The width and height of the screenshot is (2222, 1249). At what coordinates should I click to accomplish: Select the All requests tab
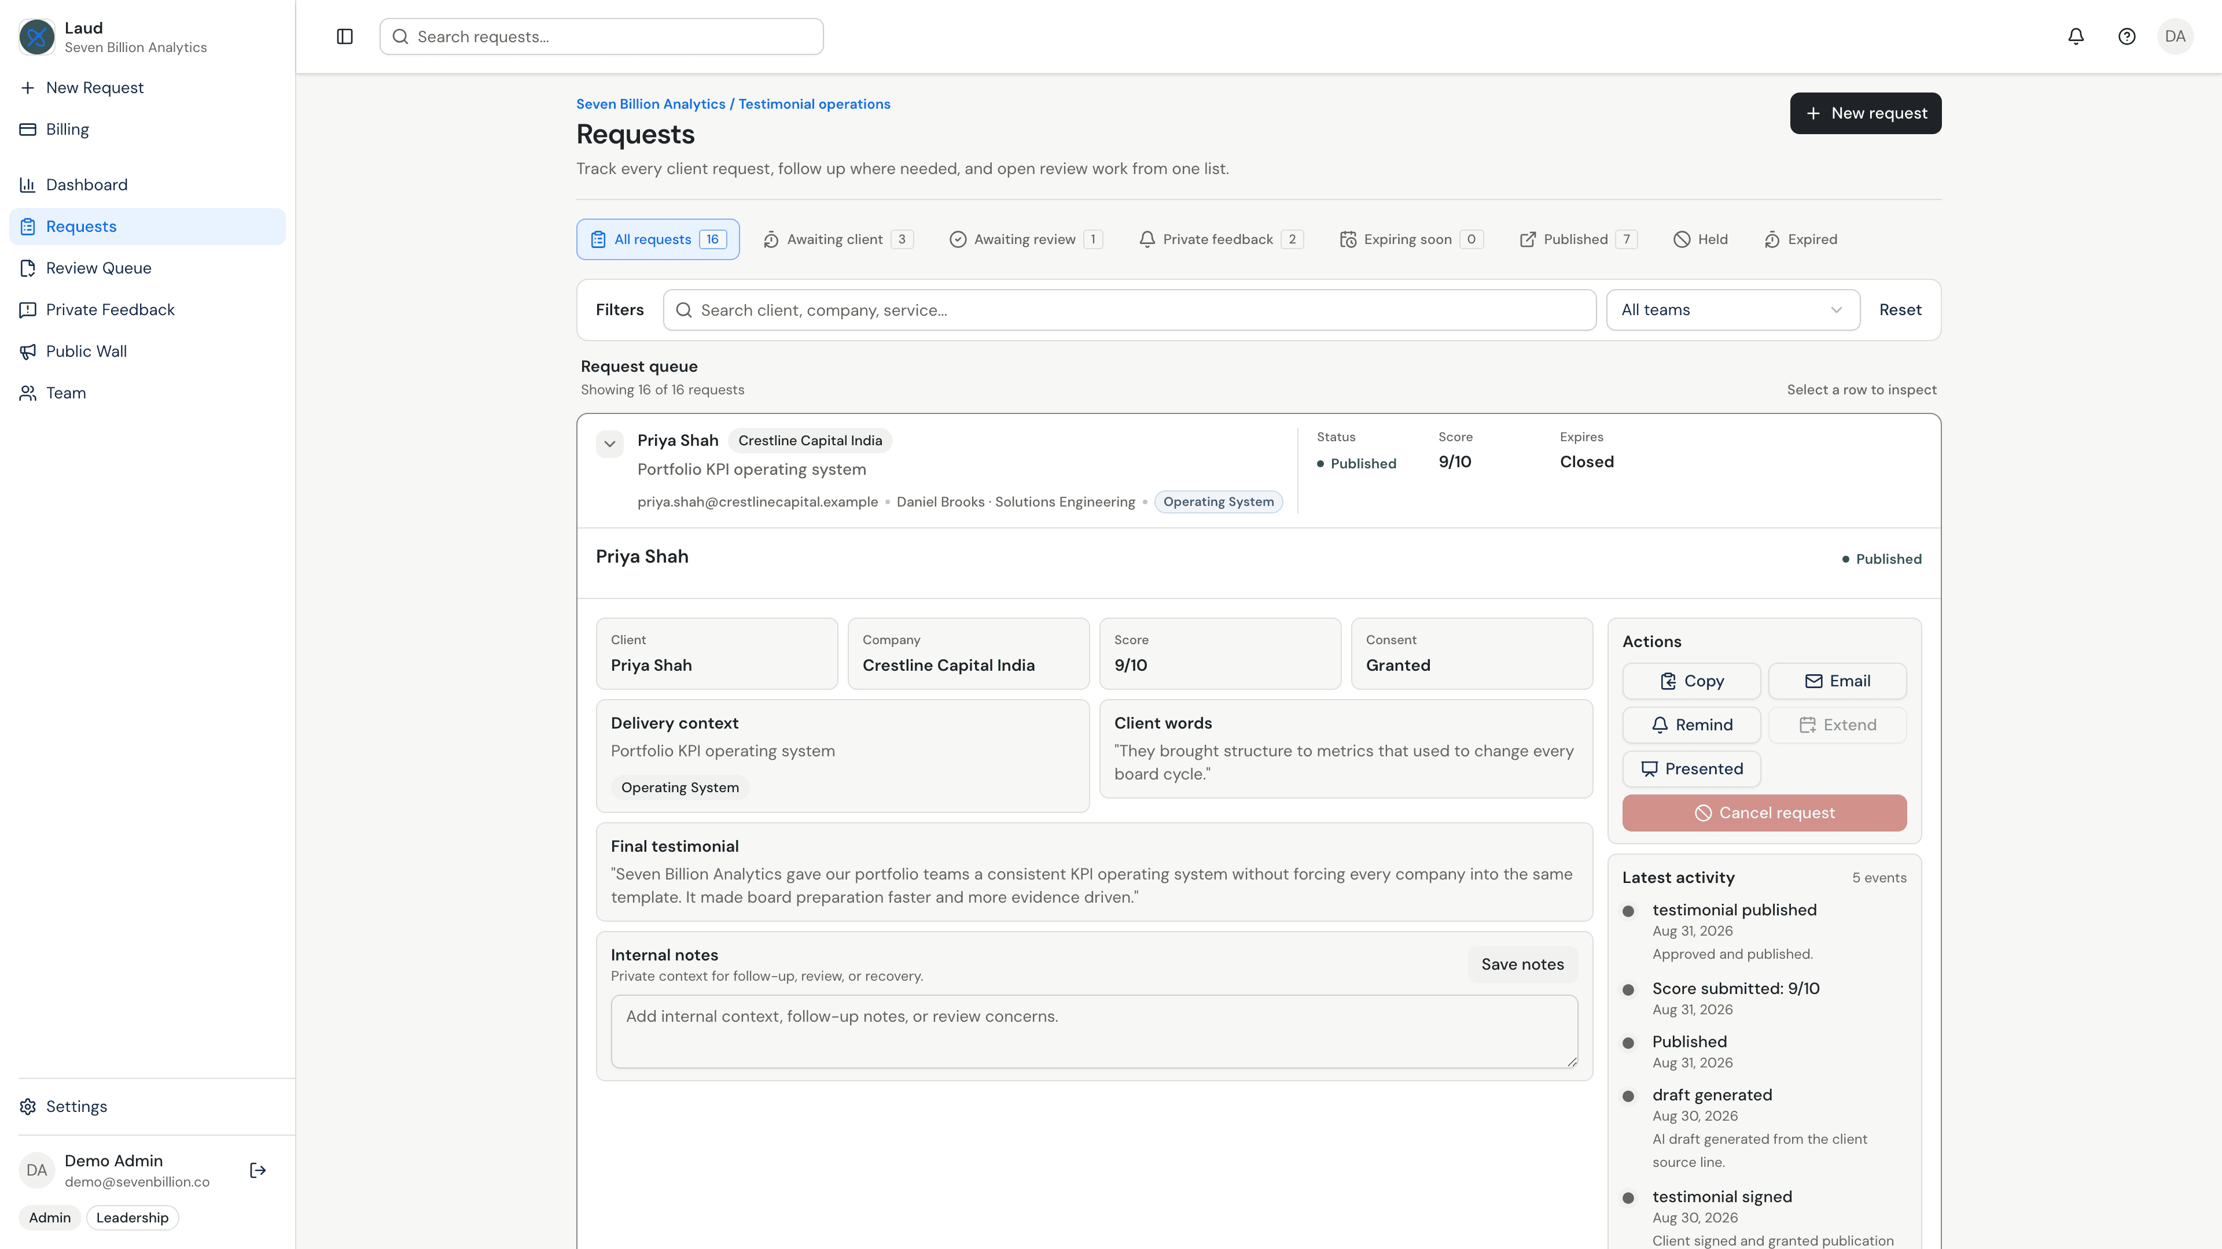pyautogui.click(x=657, y=239)
